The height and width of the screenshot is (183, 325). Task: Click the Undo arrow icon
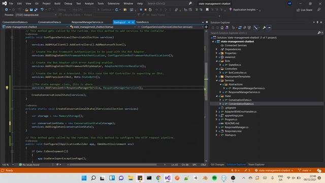point(42,10)
